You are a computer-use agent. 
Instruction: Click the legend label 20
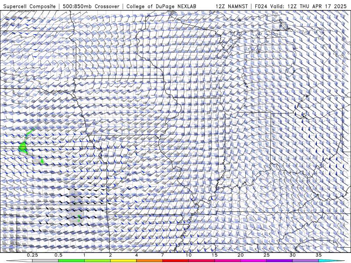(x=240, y=255)
